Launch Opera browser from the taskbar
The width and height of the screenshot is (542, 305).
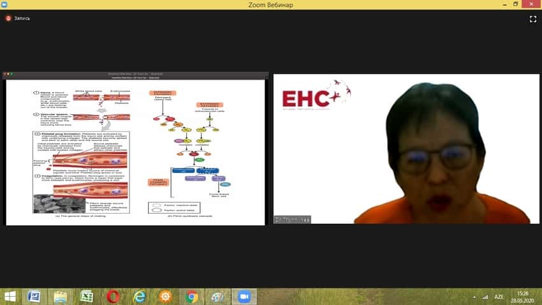pos(113,297)
